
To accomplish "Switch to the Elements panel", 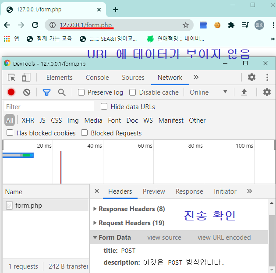I will tap(60, 78).
